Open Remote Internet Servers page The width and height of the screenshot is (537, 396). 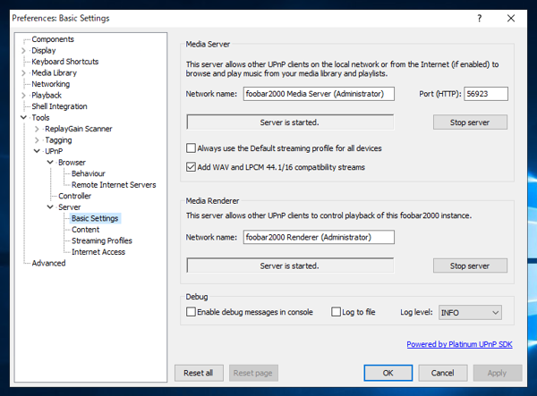[114, 185]
